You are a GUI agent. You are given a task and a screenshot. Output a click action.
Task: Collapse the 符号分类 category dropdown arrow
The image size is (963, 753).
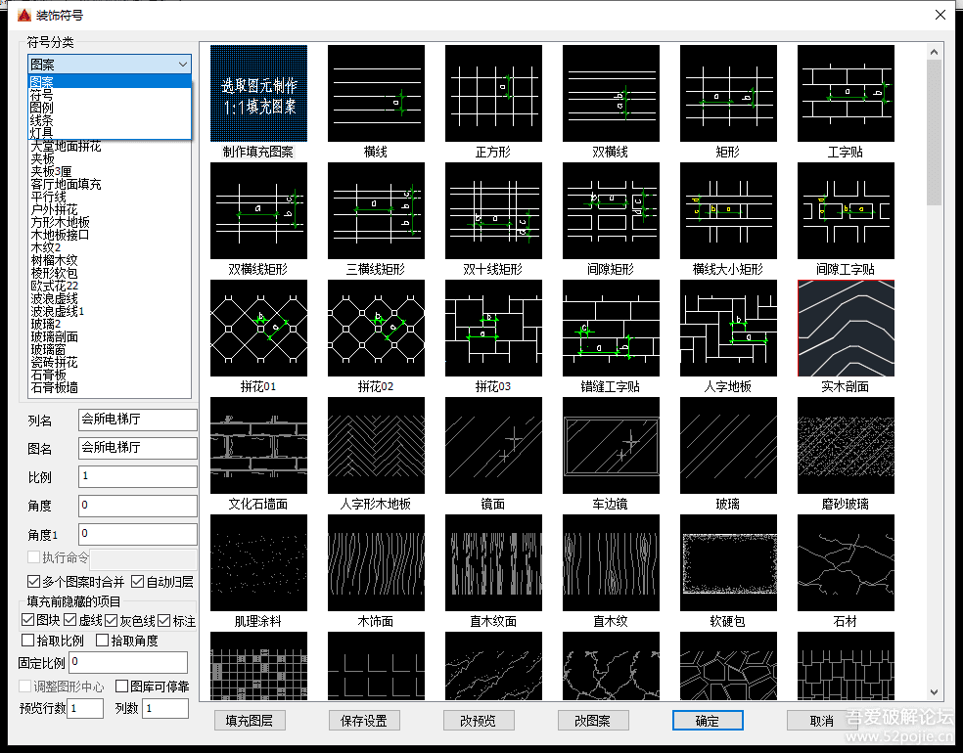pyautogui.click(x=183, y=64)
